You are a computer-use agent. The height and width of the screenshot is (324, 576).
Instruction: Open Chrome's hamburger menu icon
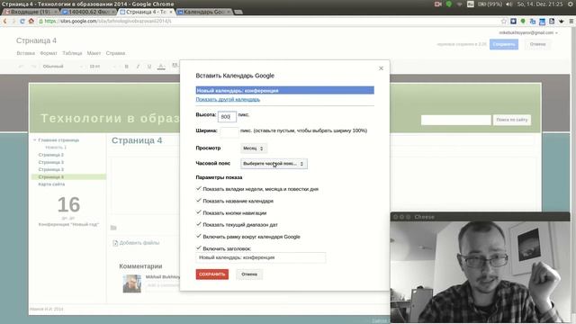click(x=571, y=22)
